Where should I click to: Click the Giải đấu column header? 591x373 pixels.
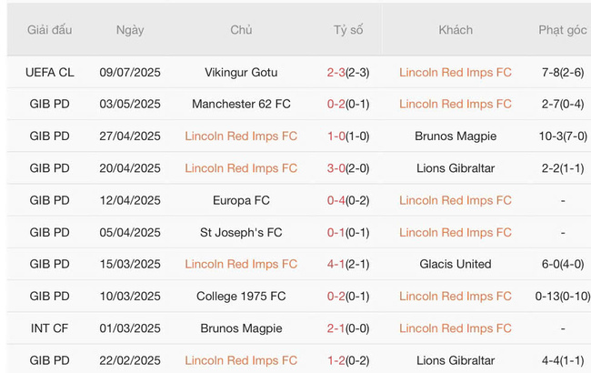(x=48, y=30)
